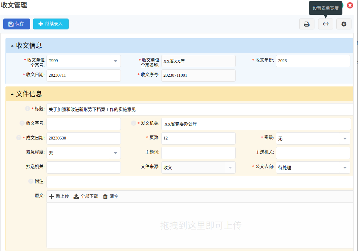Click 新上传 to upload a file

(59, 197)
